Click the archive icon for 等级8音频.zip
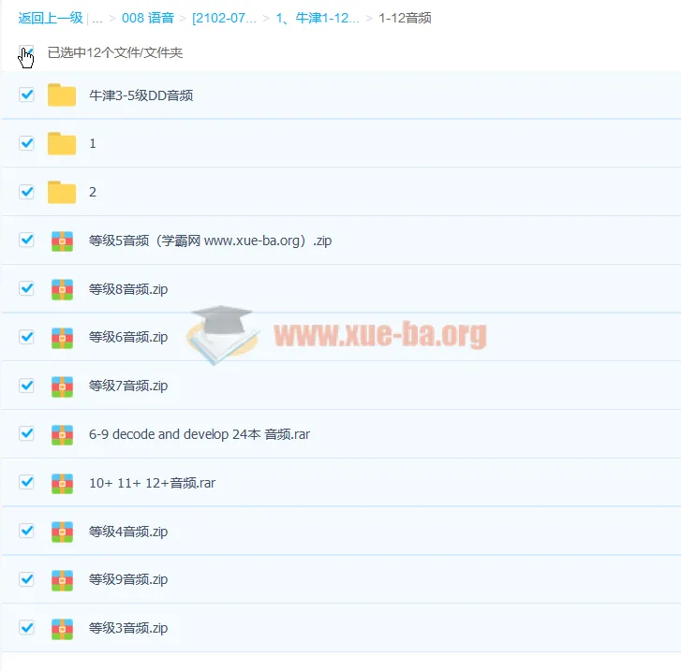Screen dimensions: 681x671 (x=62, y=289)
